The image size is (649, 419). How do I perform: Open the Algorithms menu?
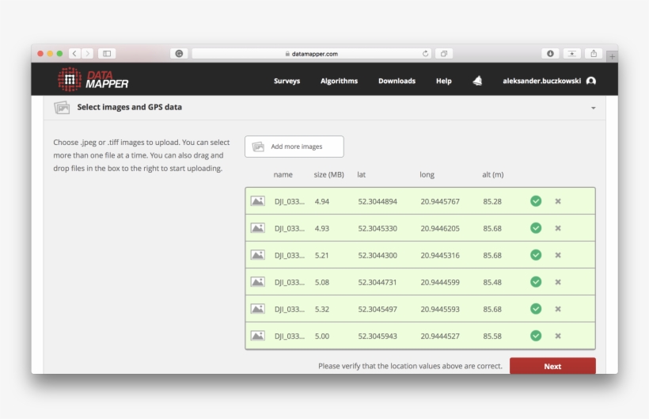tap(339, 81)
